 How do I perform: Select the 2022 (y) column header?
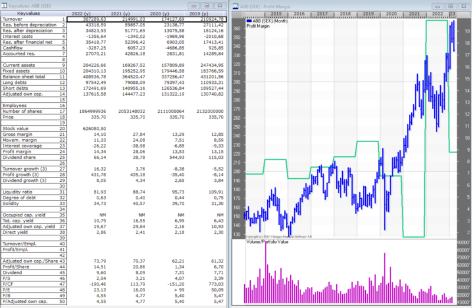pyautogui.click(x=84, y=12)
